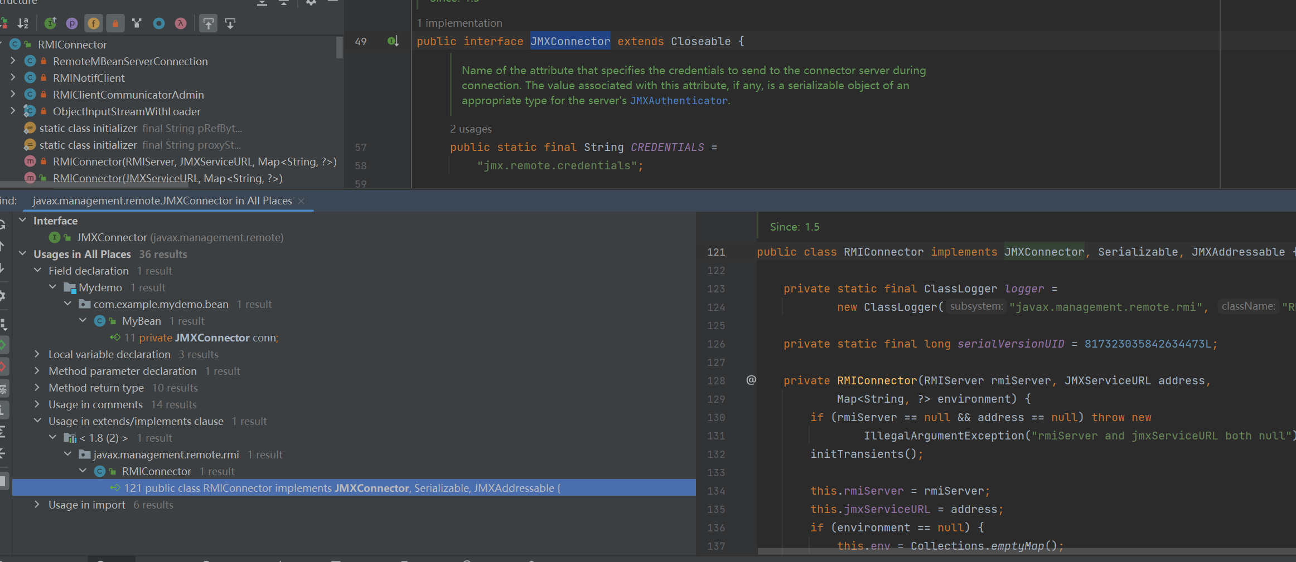Click RMIConnector class icon in Find results
The image size is (1296, 562).
[x=100, y=471]
